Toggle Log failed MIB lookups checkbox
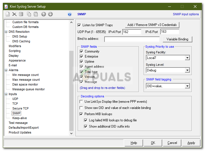This screenshot has width=205, height=151. [x=86, y=120]
